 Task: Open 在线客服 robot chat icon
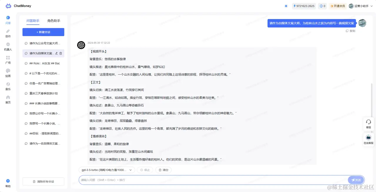369,139
